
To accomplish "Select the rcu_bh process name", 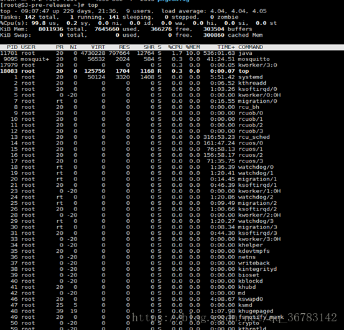I will [249, 107].
